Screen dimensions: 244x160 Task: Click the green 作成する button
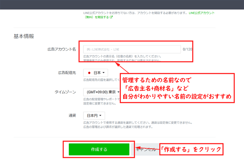pyautogui.click(x=99, y=149)
